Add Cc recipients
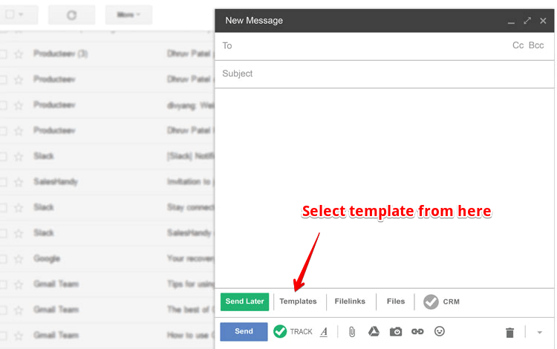The image size is (557, 349). point(518,45)
